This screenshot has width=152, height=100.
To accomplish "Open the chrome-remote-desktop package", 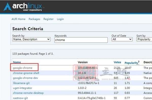I will click(x=28, y=93).
